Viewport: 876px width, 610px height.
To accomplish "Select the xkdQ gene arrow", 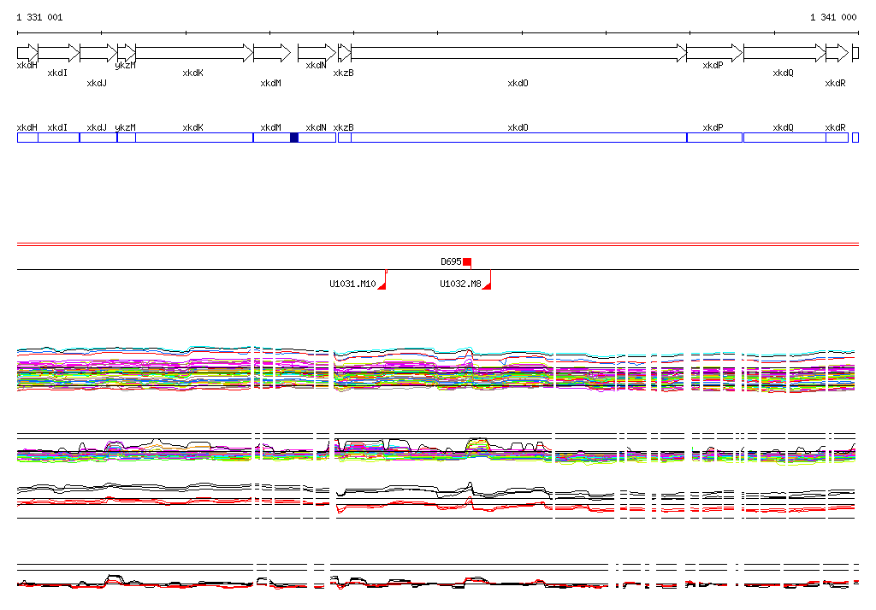I will [x=785, y=53].
